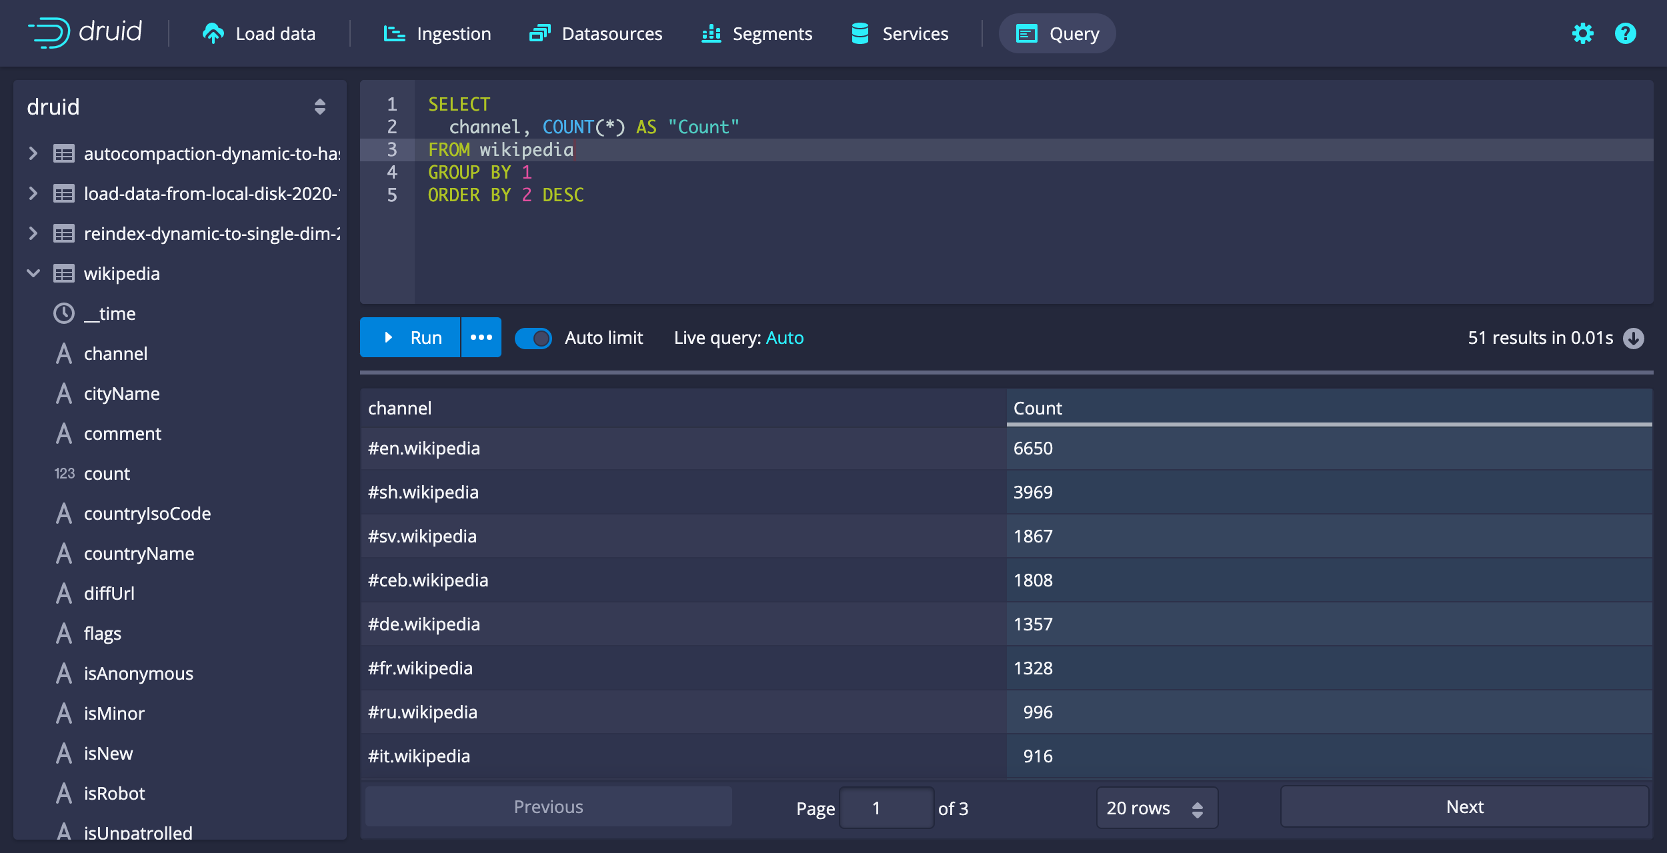Viewport: 1667px width, 853px height.
Task: Expand the autocompaction-dynamic-to-ha datasource
Action: click(32, 153)
